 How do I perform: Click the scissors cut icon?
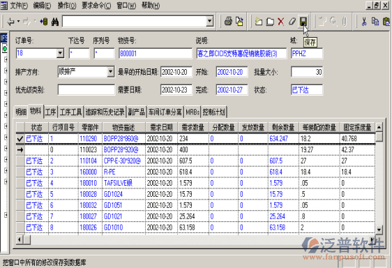pyautogui.click(x=364, y=22)
